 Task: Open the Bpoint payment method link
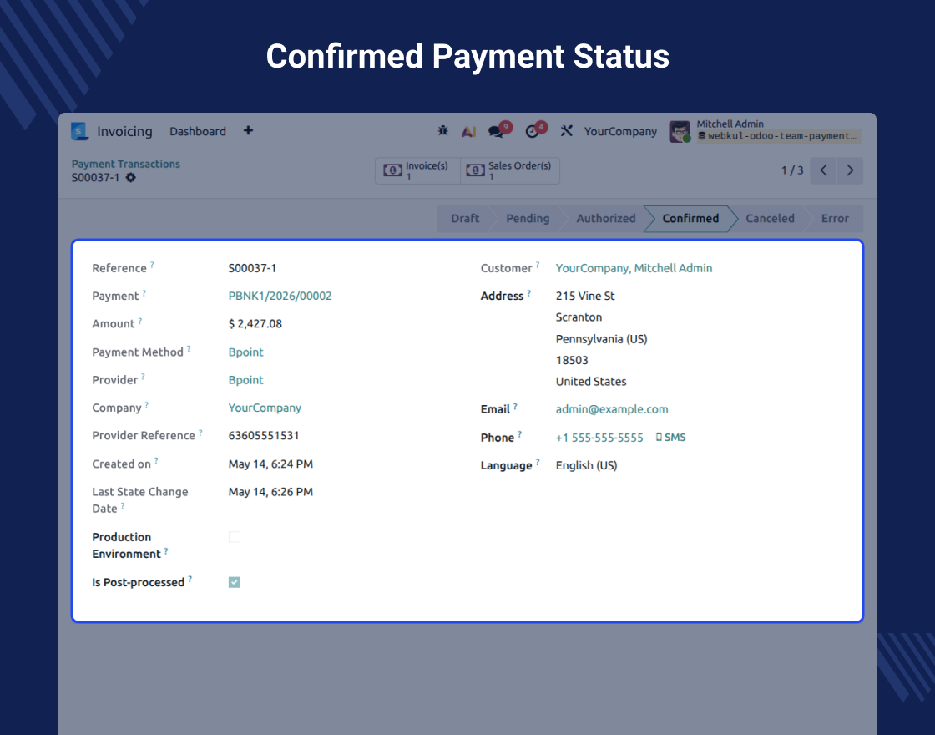point(245,352)
